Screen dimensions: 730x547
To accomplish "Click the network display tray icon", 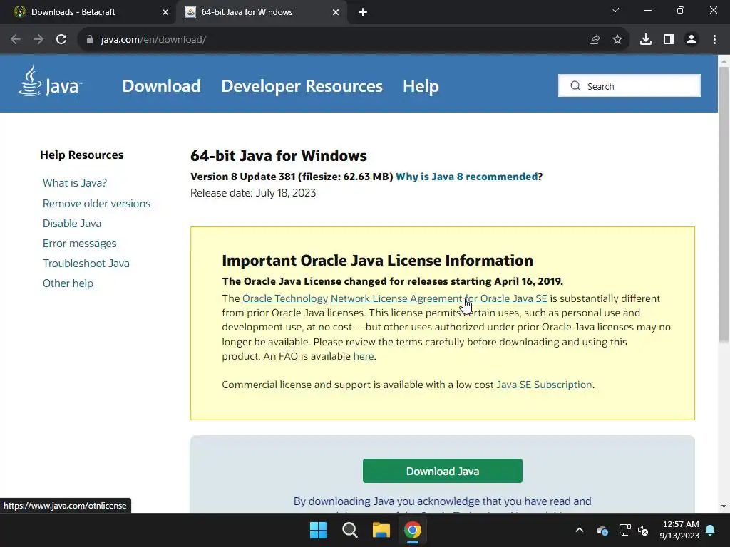I will pyautogui.click(x=624, y=530).
